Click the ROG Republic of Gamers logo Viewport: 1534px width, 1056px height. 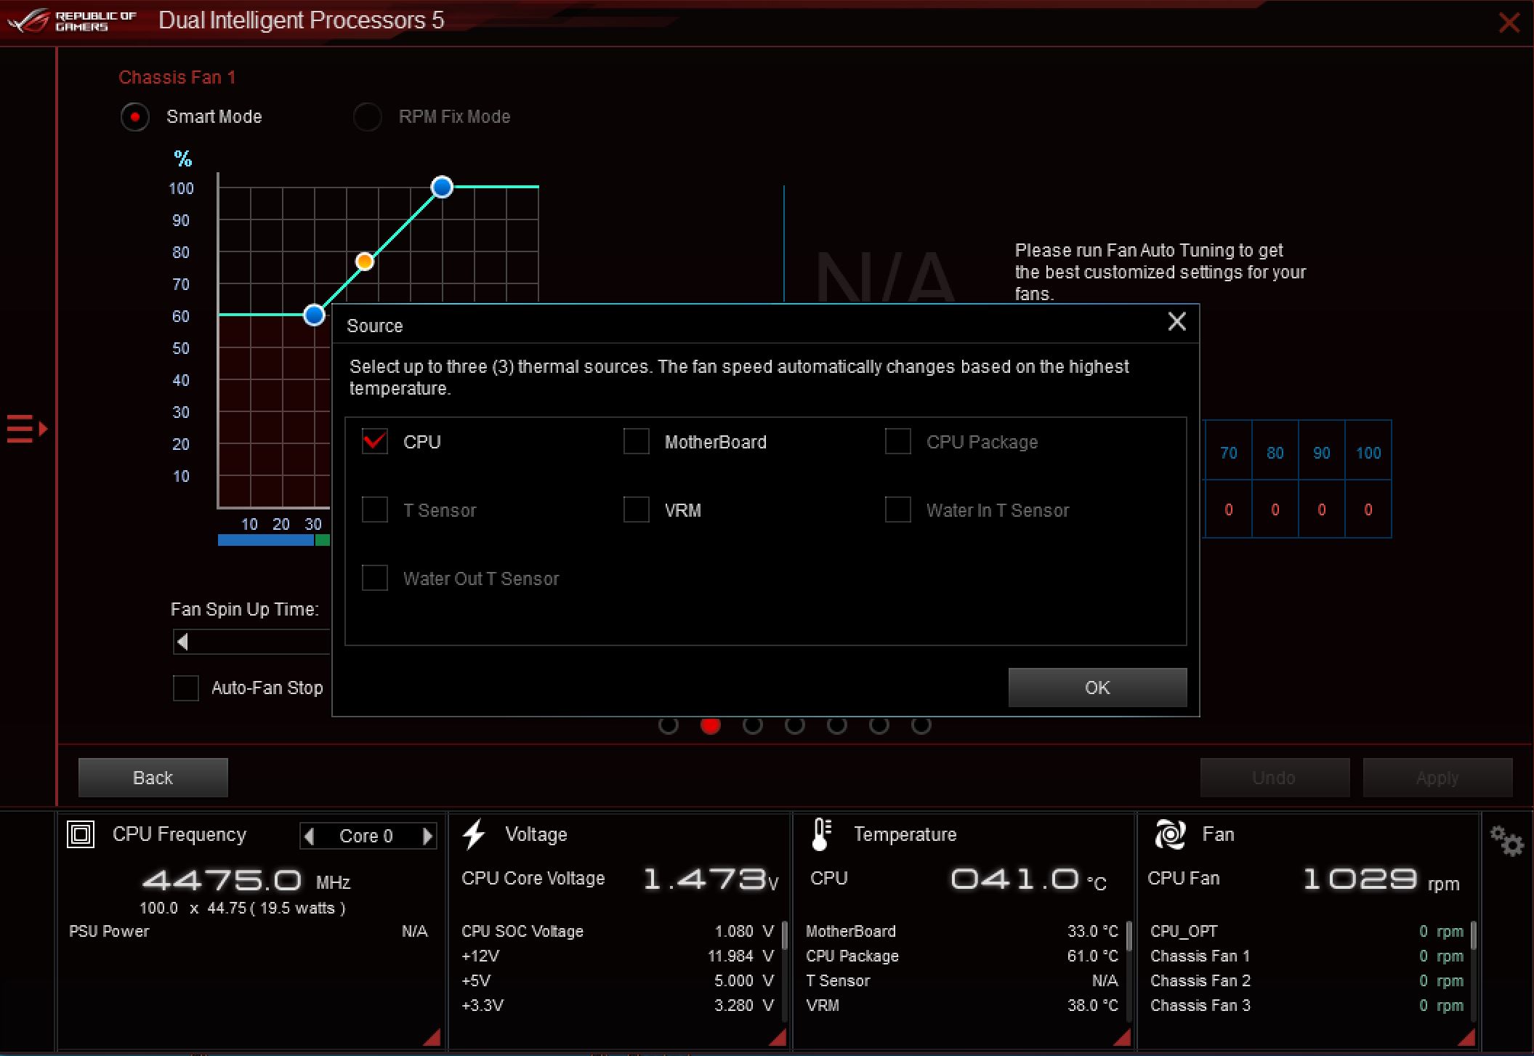[72, 20]
